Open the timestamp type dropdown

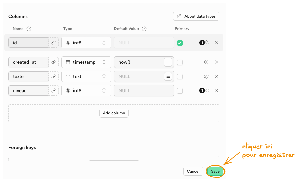tap(86, 62)
